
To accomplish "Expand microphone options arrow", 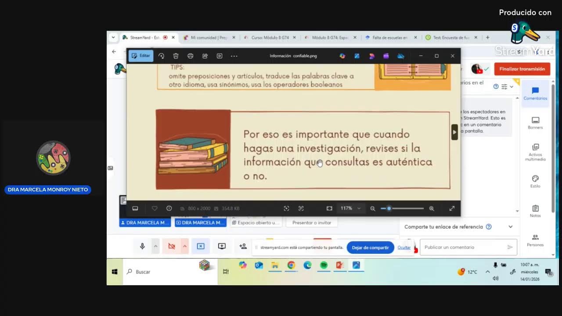I will point(155,247).
